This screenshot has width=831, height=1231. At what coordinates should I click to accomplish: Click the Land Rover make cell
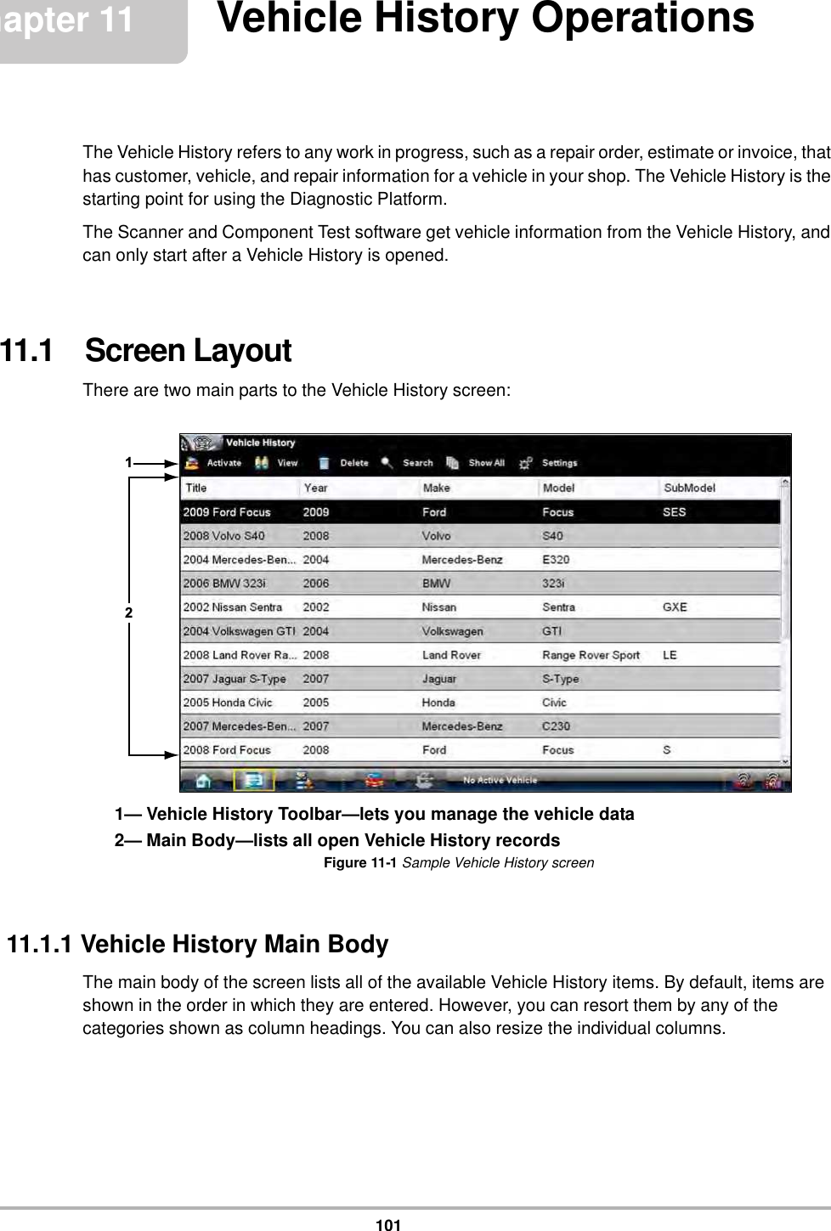(451, 655)
